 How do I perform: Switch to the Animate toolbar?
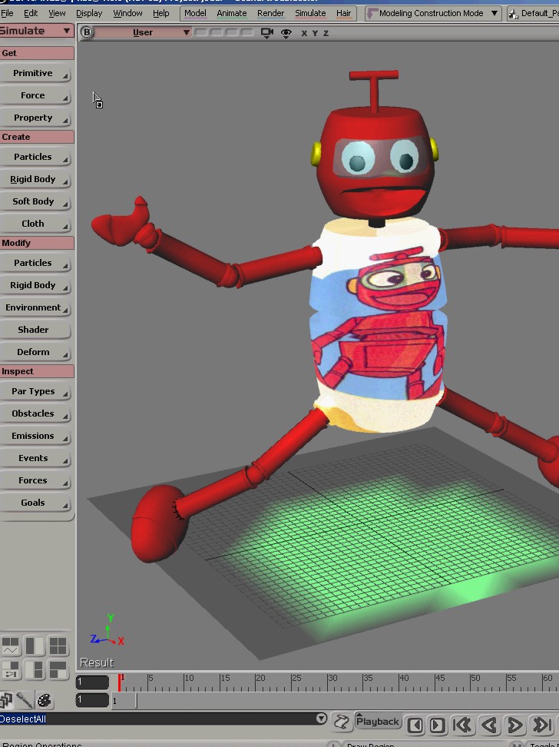(232, 13)
